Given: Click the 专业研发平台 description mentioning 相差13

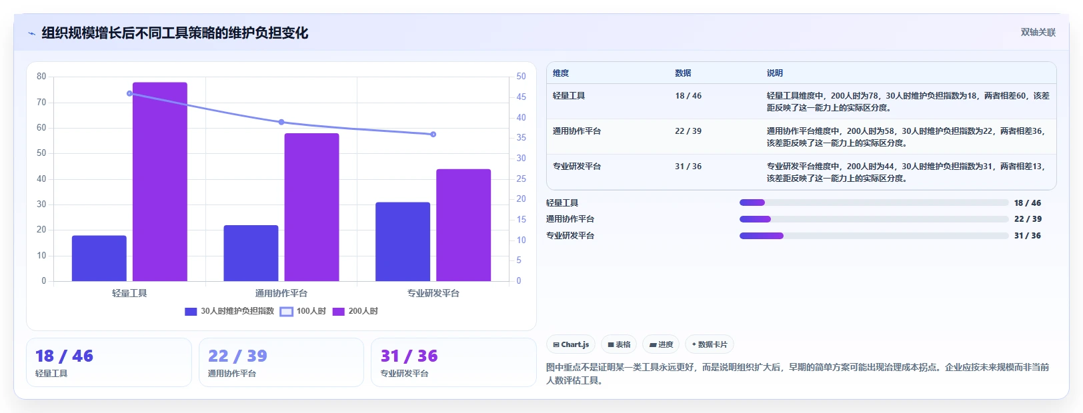Looking at the screenshot, I should (x=908, y=173).
